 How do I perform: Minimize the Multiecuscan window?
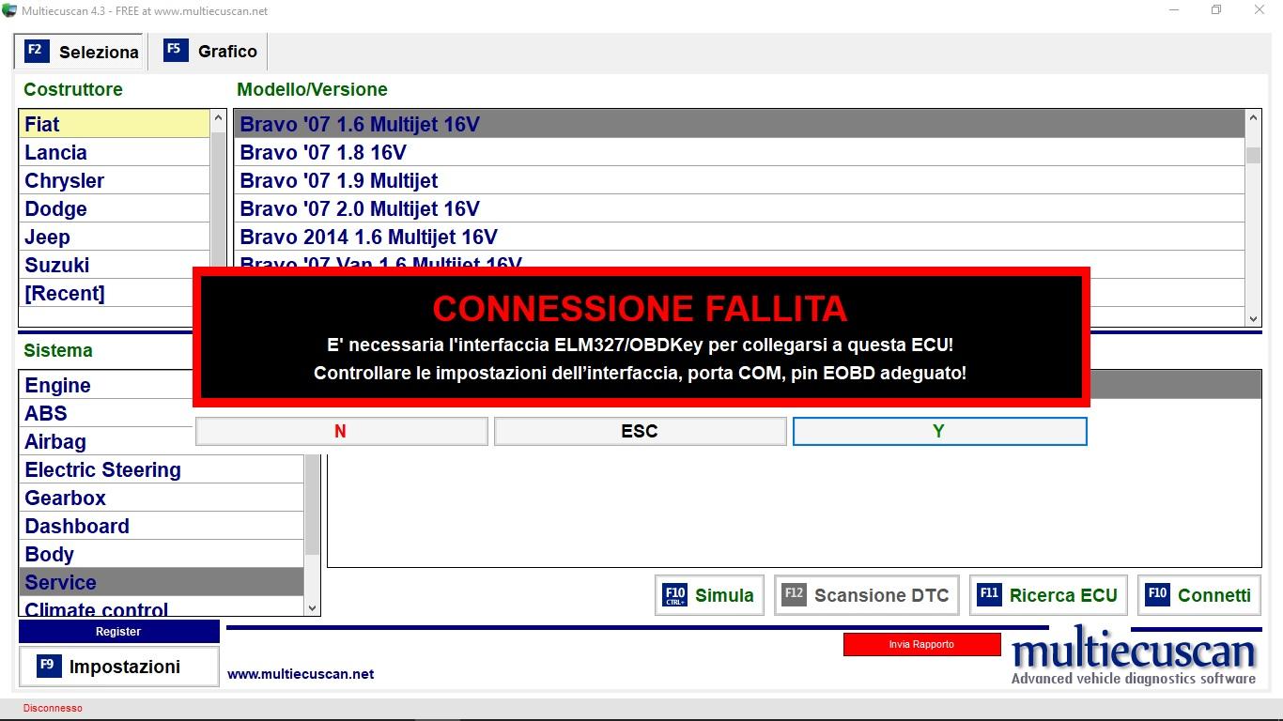1174,10
